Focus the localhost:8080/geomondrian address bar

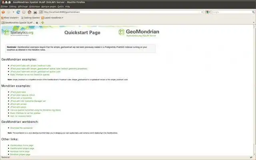[x=122, y=12]
